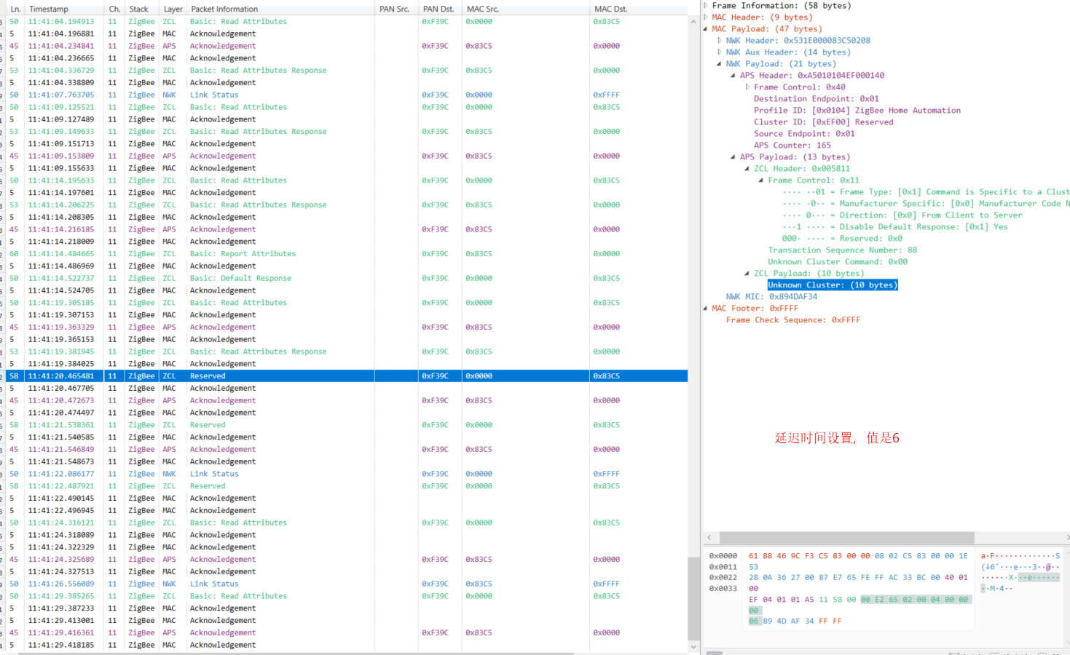This screenshot has height=655, width=1070.
Task: Collapse the MAC Payload node
Action: 705,29
